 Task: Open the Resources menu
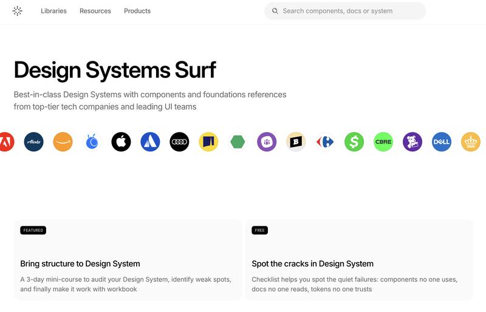click(95, 11)
